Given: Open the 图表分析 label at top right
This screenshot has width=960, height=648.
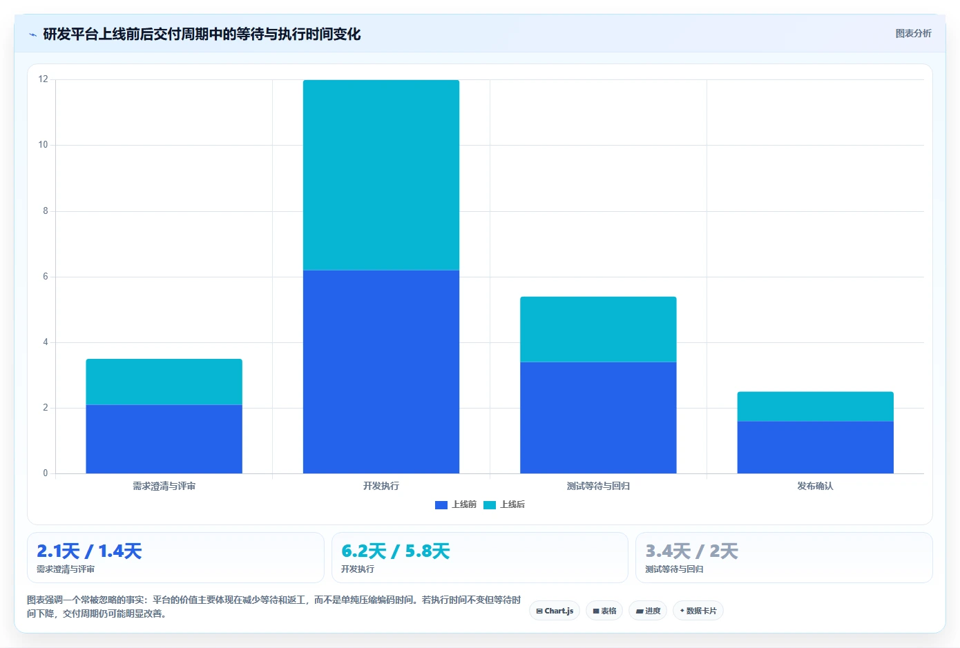Looking at the screenshot, I should coord(913,33).
